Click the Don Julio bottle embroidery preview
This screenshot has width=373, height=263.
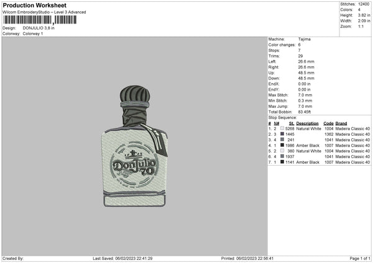pos(135,146)
